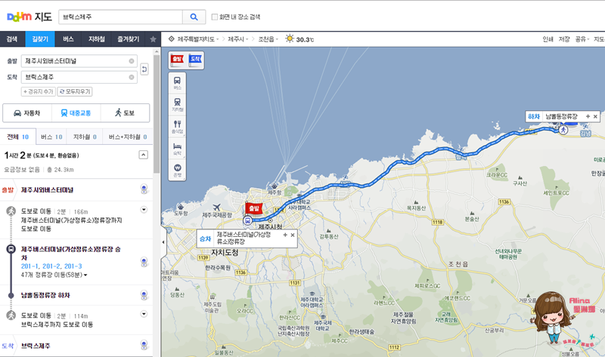Show bus stops using map Bus icon

click(x=177, y=83)
